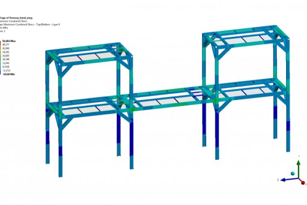Select the 56,884 Max legend value
Image resolution: width=307 pixels, height=205 pixels.
pos(9,41)
